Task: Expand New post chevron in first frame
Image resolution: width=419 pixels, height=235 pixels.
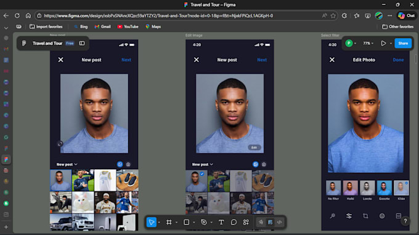Action: 76,164
